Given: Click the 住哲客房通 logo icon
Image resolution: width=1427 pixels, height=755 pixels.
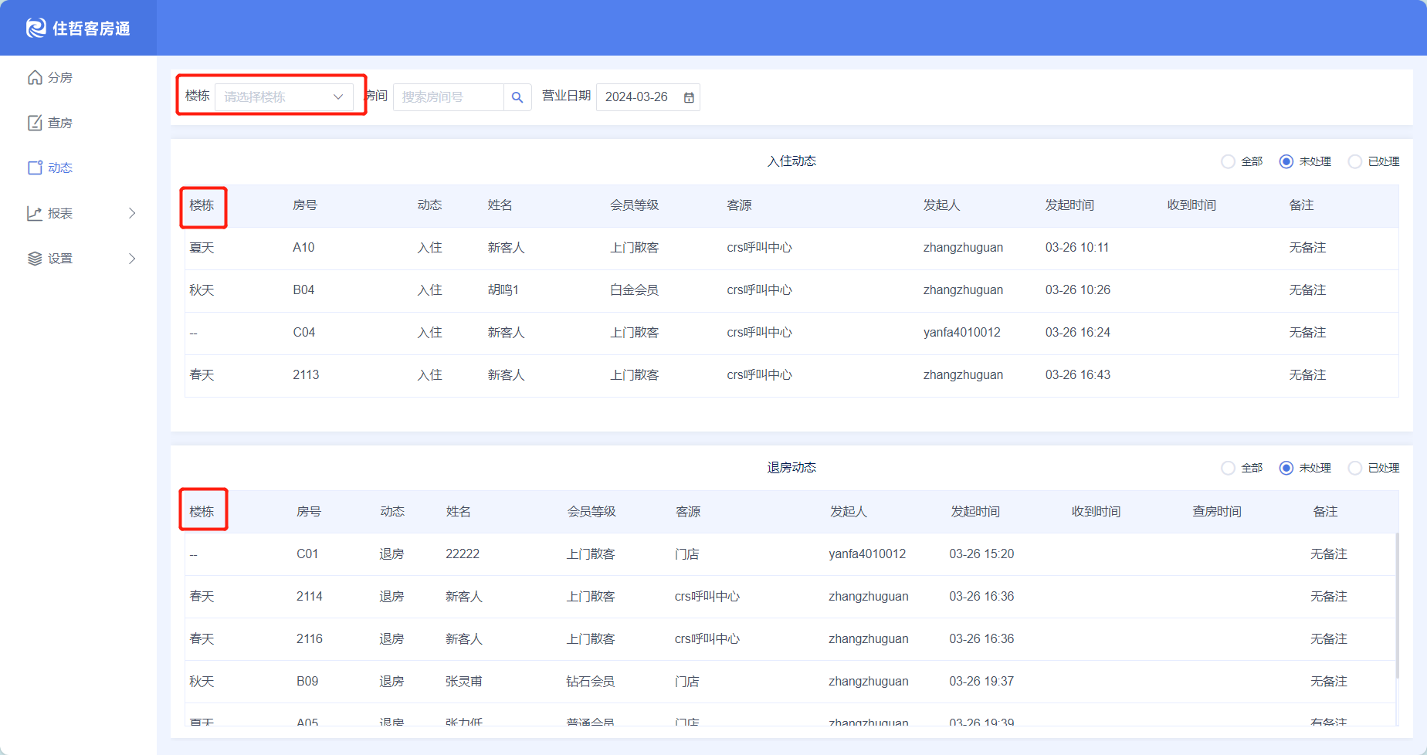Looking at the screenshot, I should tap(36, 28).
